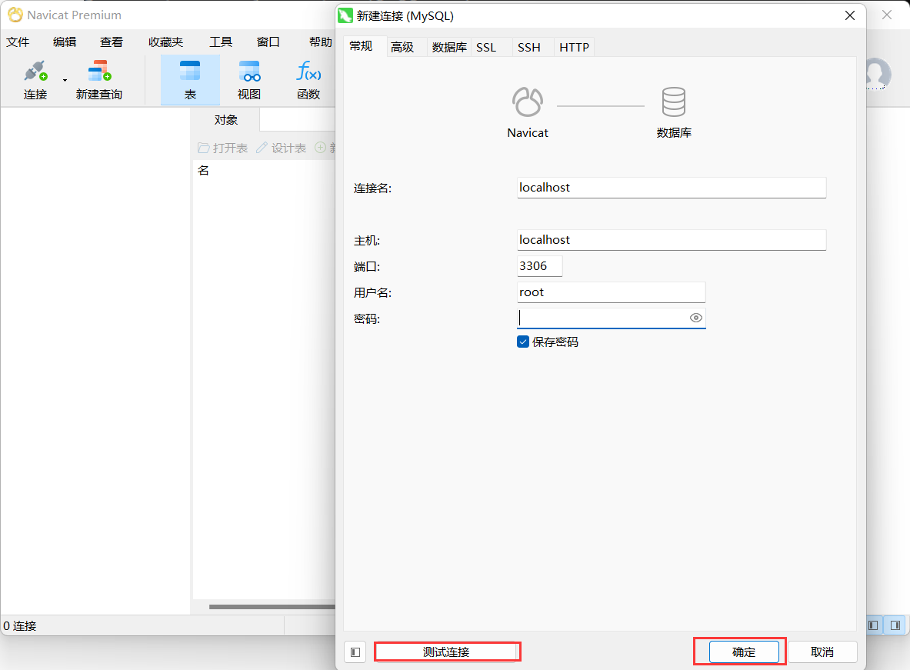Click the Port (端口) field showing 3306

point(540,266)
